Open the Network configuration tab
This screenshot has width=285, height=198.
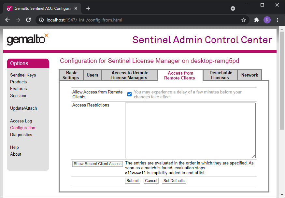(x=249, y=75)
